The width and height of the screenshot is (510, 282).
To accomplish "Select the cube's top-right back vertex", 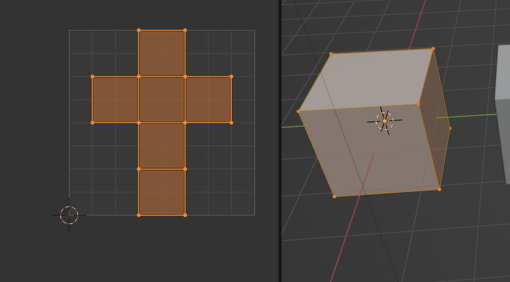I will click(x=433, y=49).
